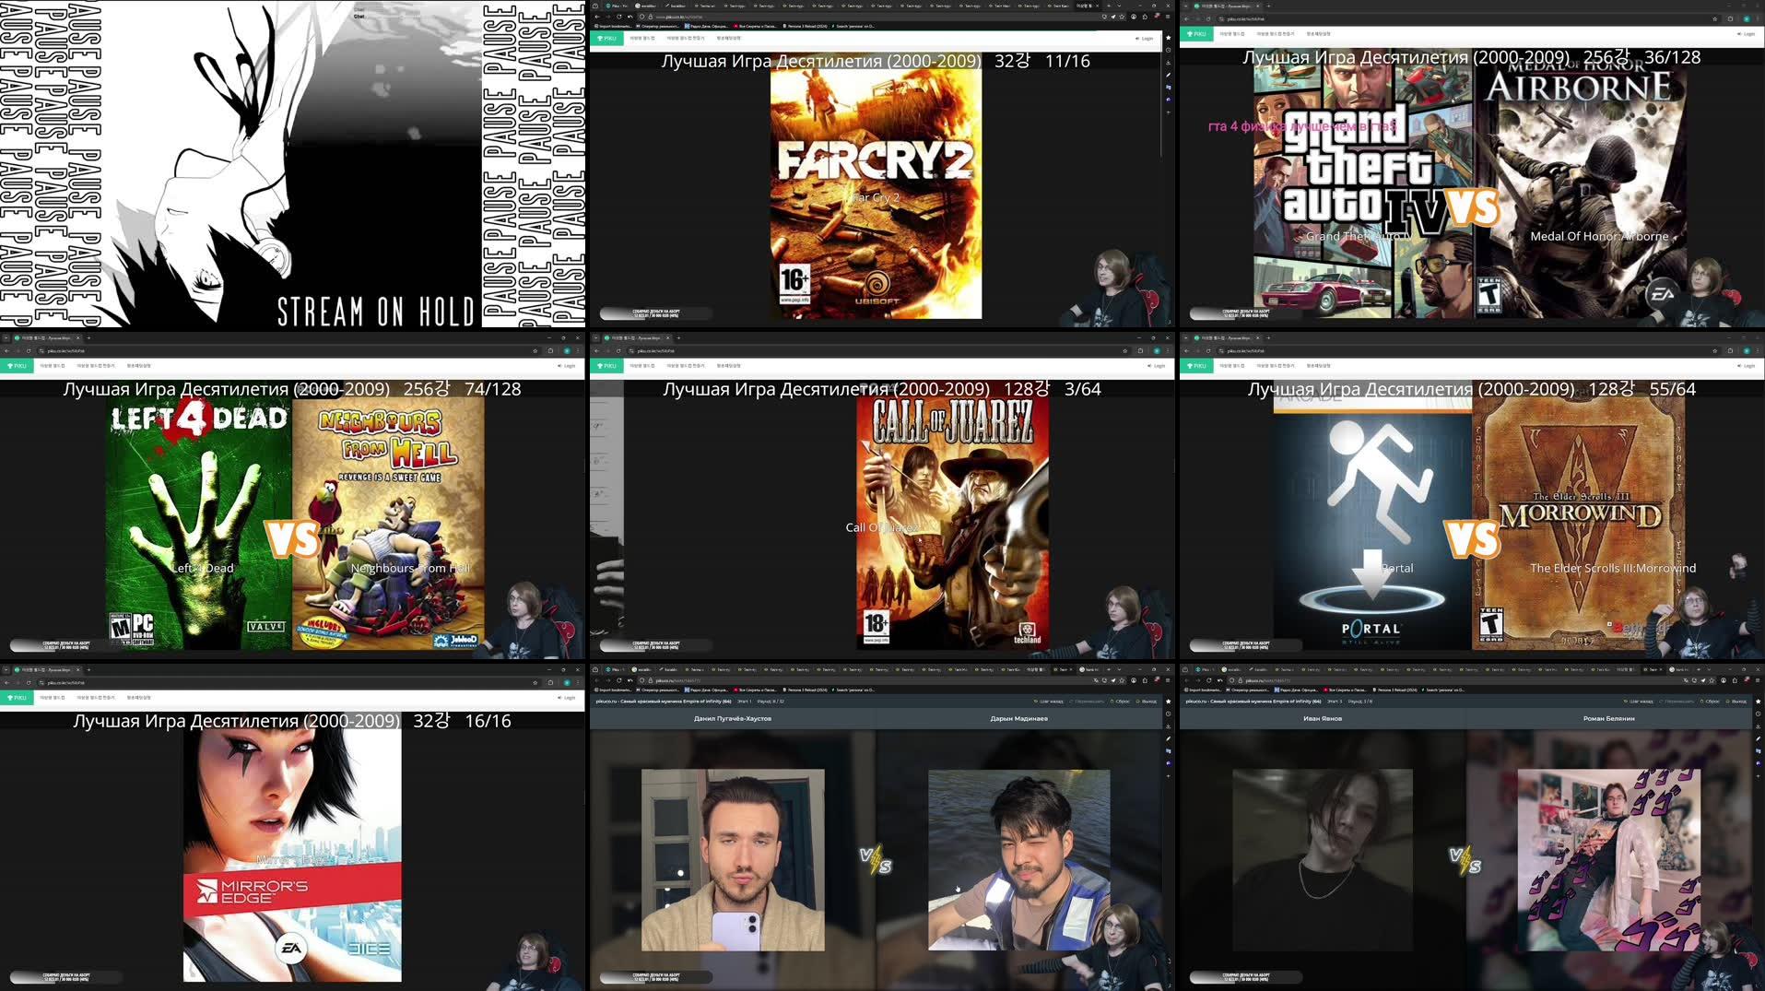Go back in the Left 4 Dead browser window
Screen dimensions: 1765x991
coord(6,350)
